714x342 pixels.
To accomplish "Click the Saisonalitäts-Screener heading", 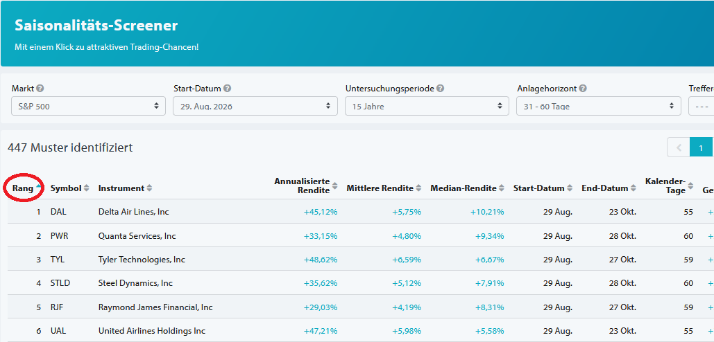I will point(96,26).
